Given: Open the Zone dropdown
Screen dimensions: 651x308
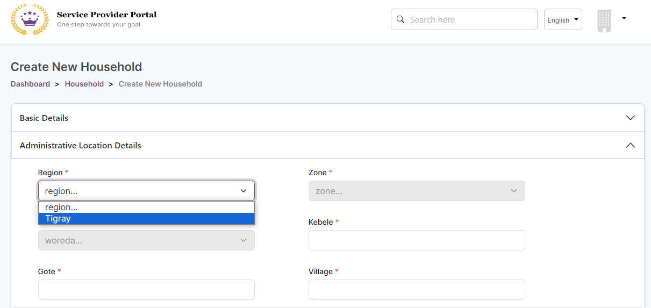Looking at the screenshot, I should (x=416, y=191).
